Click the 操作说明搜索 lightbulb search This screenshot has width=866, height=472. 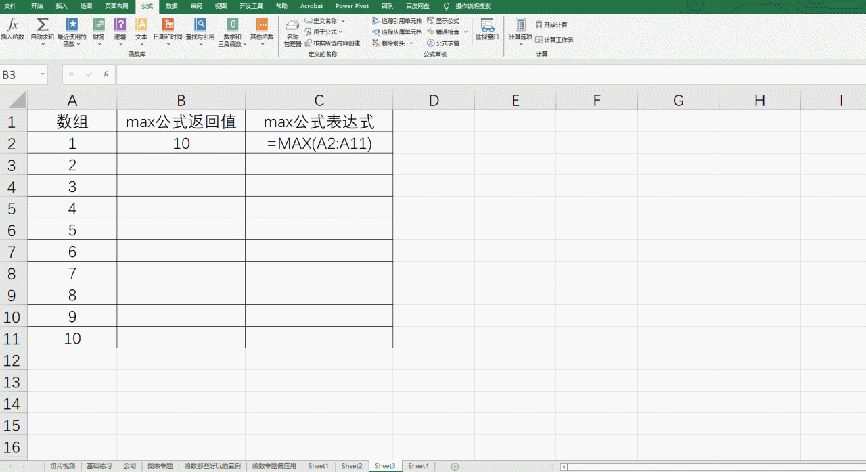point(467,6)
